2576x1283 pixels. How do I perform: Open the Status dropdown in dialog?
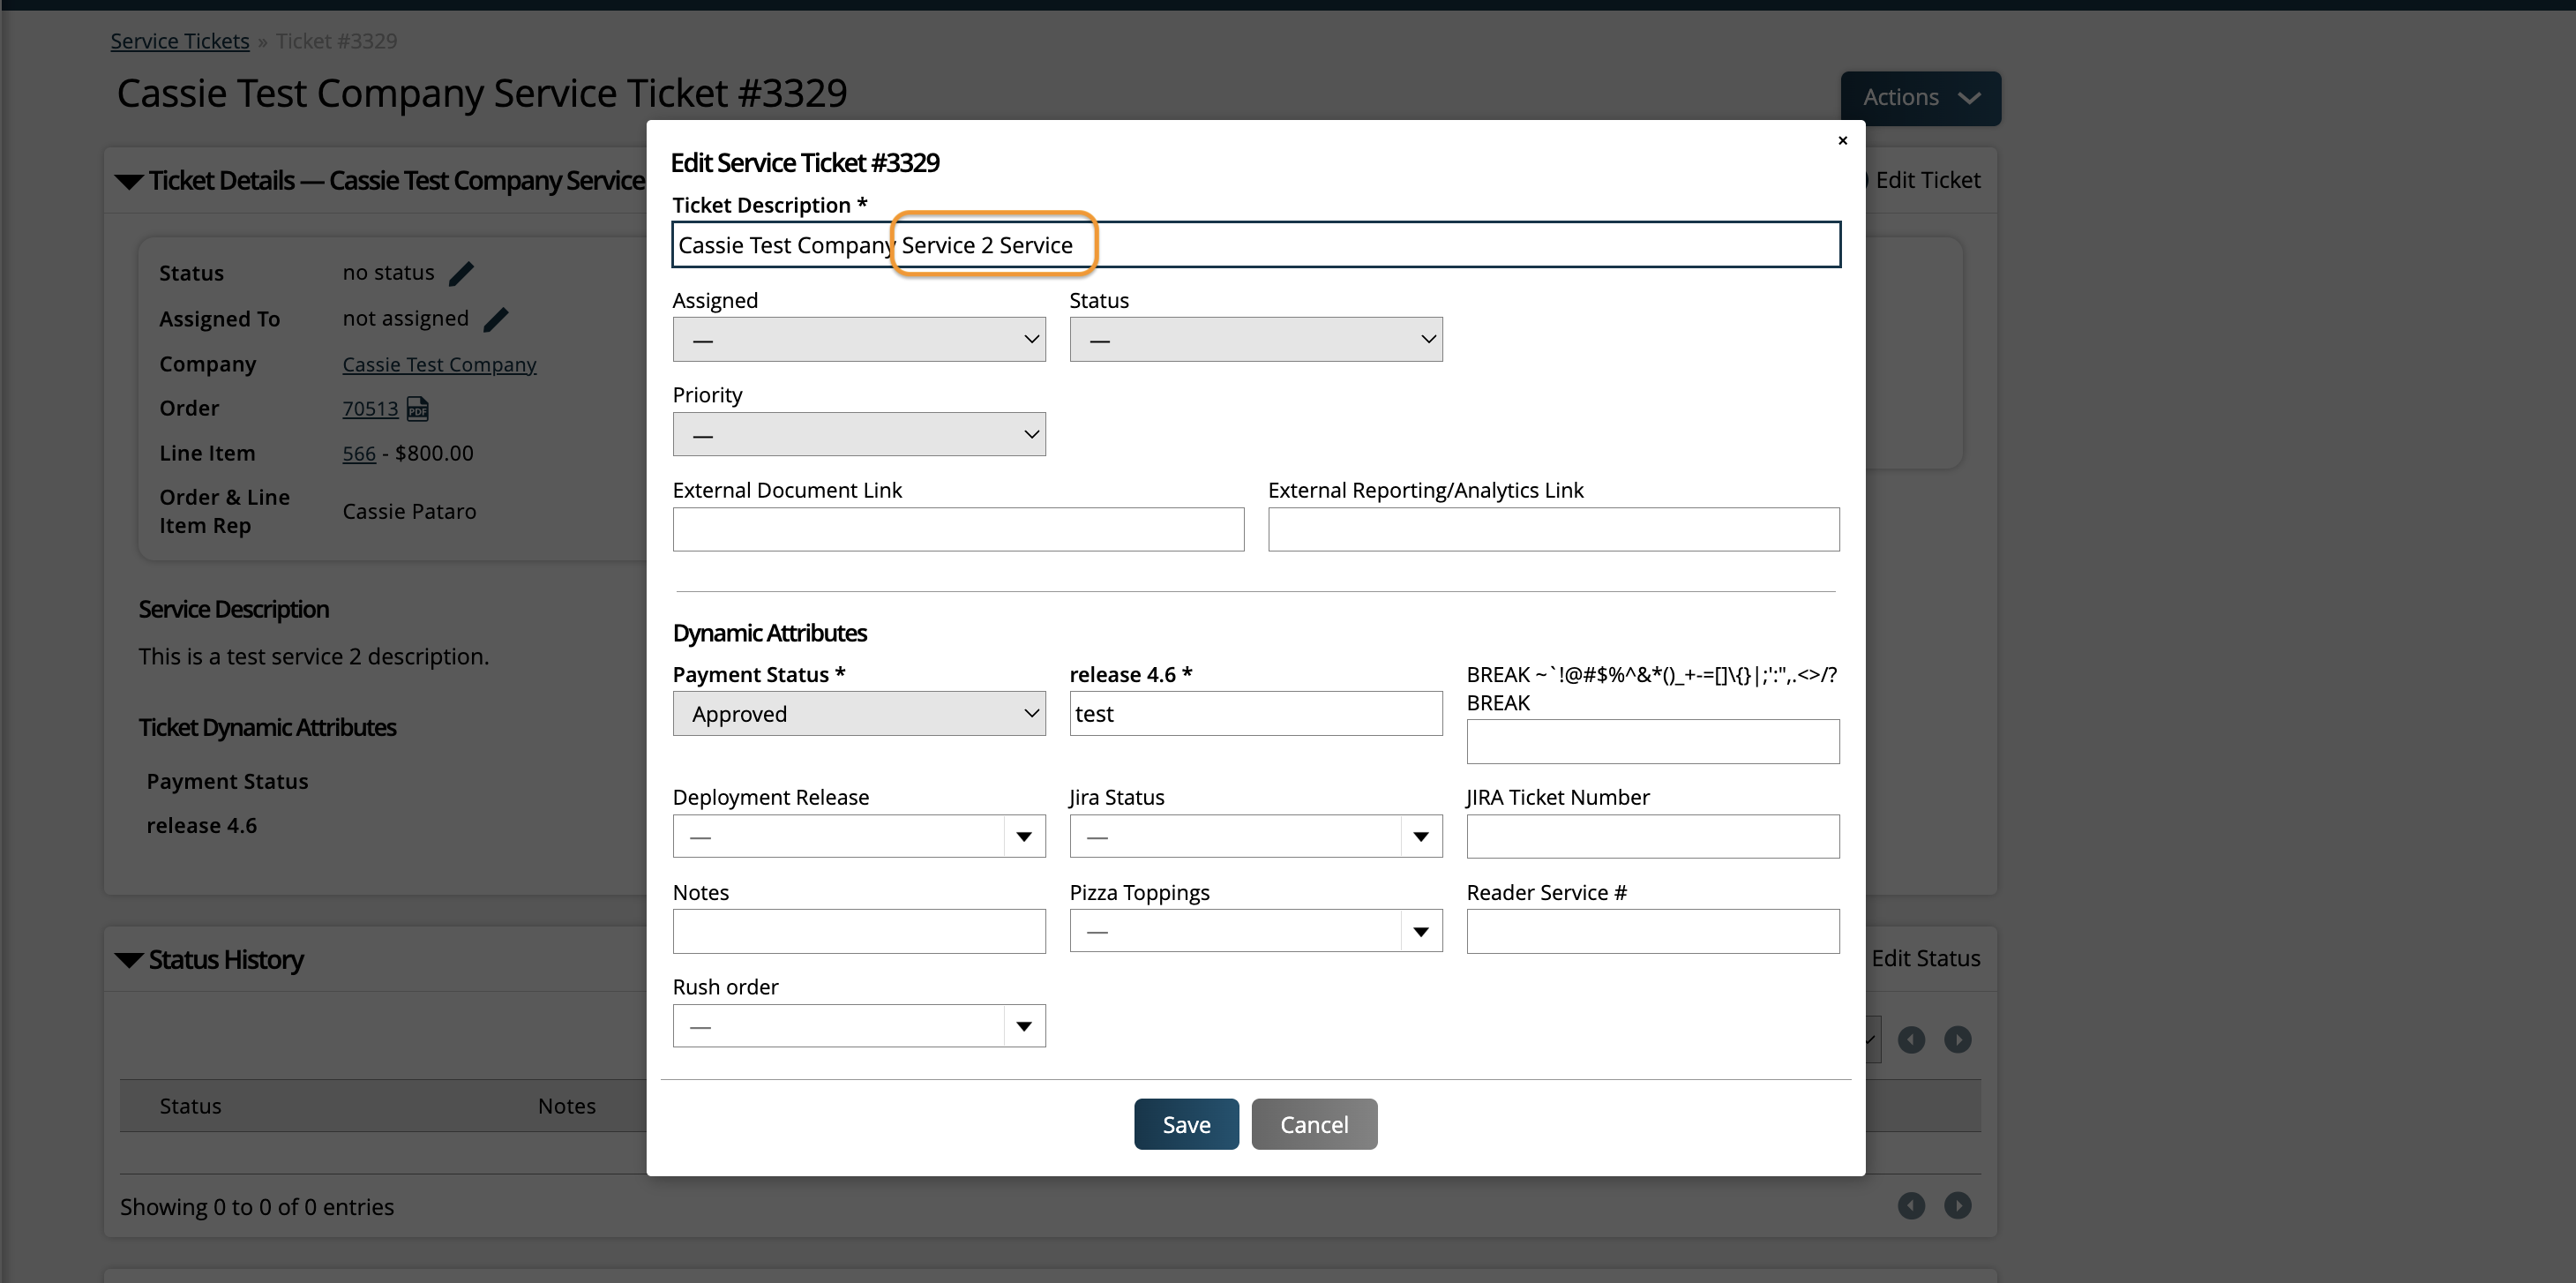click(1255, 340)
